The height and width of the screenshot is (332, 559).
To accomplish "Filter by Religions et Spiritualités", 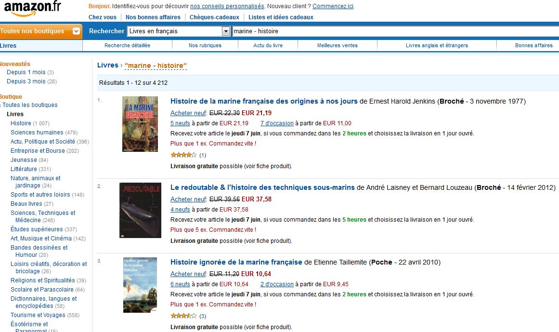I will click(43, 280).
